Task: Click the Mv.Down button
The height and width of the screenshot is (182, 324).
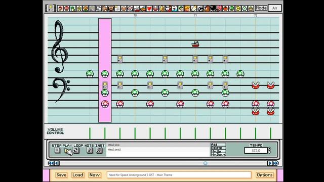Action: [x=218, y=155]
